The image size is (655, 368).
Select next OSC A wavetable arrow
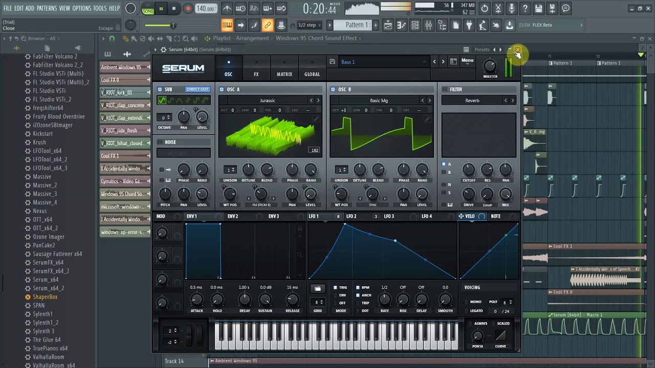click(318, 101)
